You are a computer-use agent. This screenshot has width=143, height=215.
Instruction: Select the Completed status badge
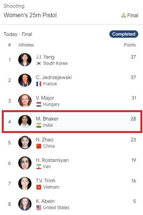pyautogui.click(x=124, y=34)
